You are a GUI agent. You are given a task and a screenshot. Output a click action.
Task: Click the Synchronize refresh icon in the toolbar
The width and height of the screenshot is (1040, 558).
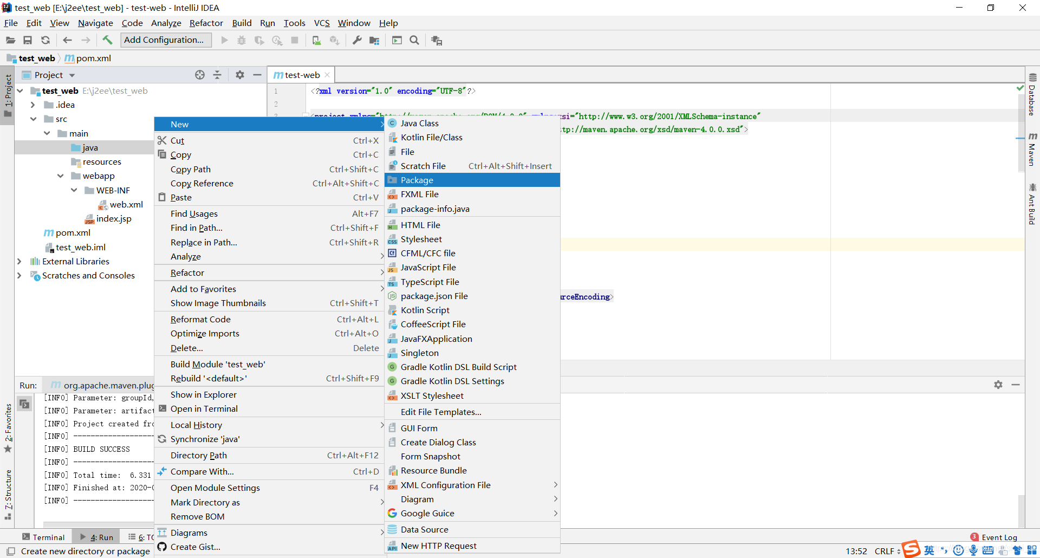tap(45, 40)
